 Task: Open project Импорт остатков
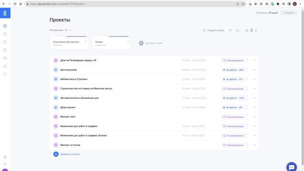[x=70, y=145]
